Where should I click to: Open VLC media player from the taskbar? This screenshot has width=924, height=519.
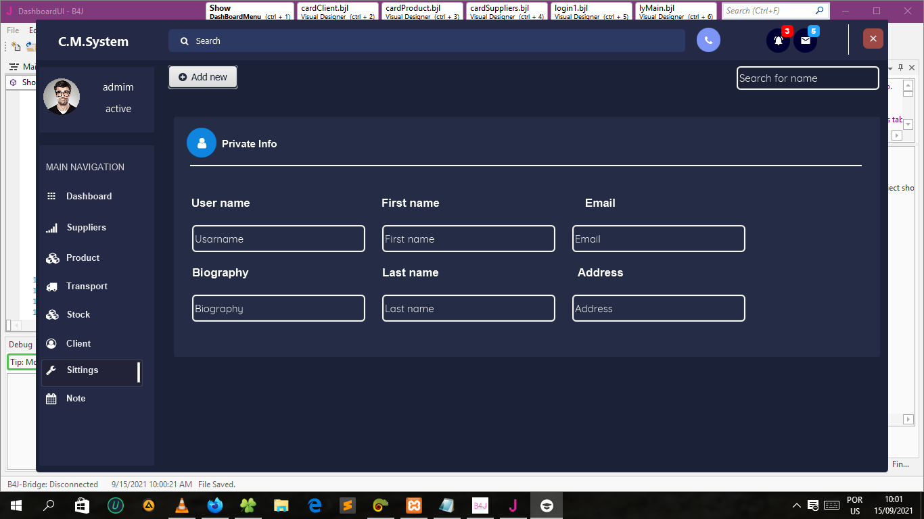(181, 505)
